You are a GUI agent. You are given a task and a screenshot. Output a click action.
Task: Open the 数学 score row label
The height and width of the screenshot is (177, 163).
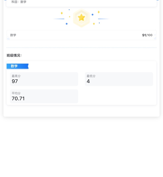pos(13,35)
